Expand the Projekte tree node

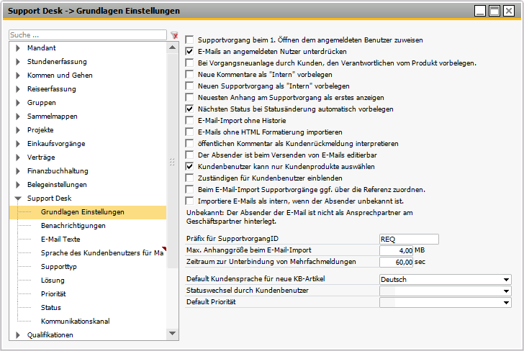coord(18,130)
